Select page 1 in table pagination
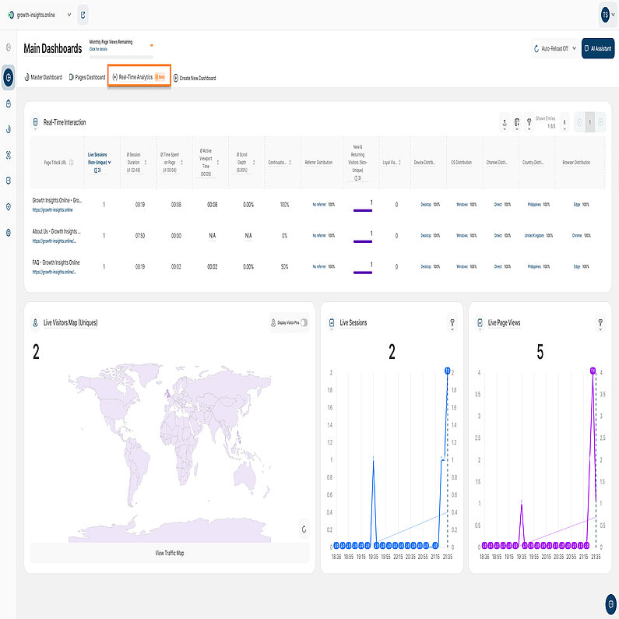 click(589, 122)
